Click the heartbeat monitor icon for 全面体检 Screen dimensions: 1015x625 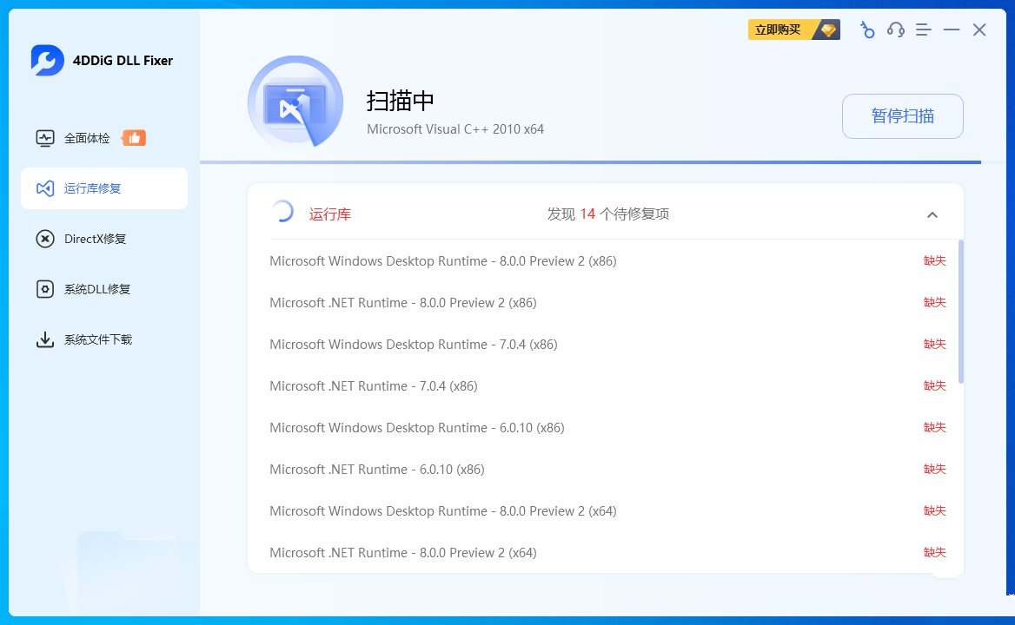(44, 138)
